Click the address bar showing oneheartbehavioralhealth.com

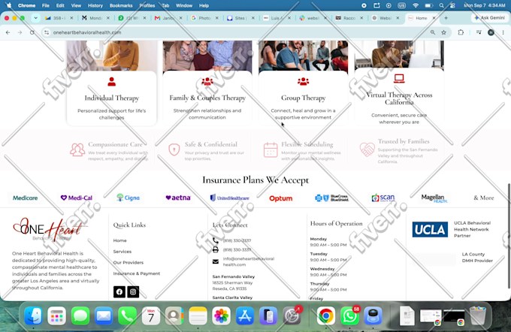(x=238, y=32)
